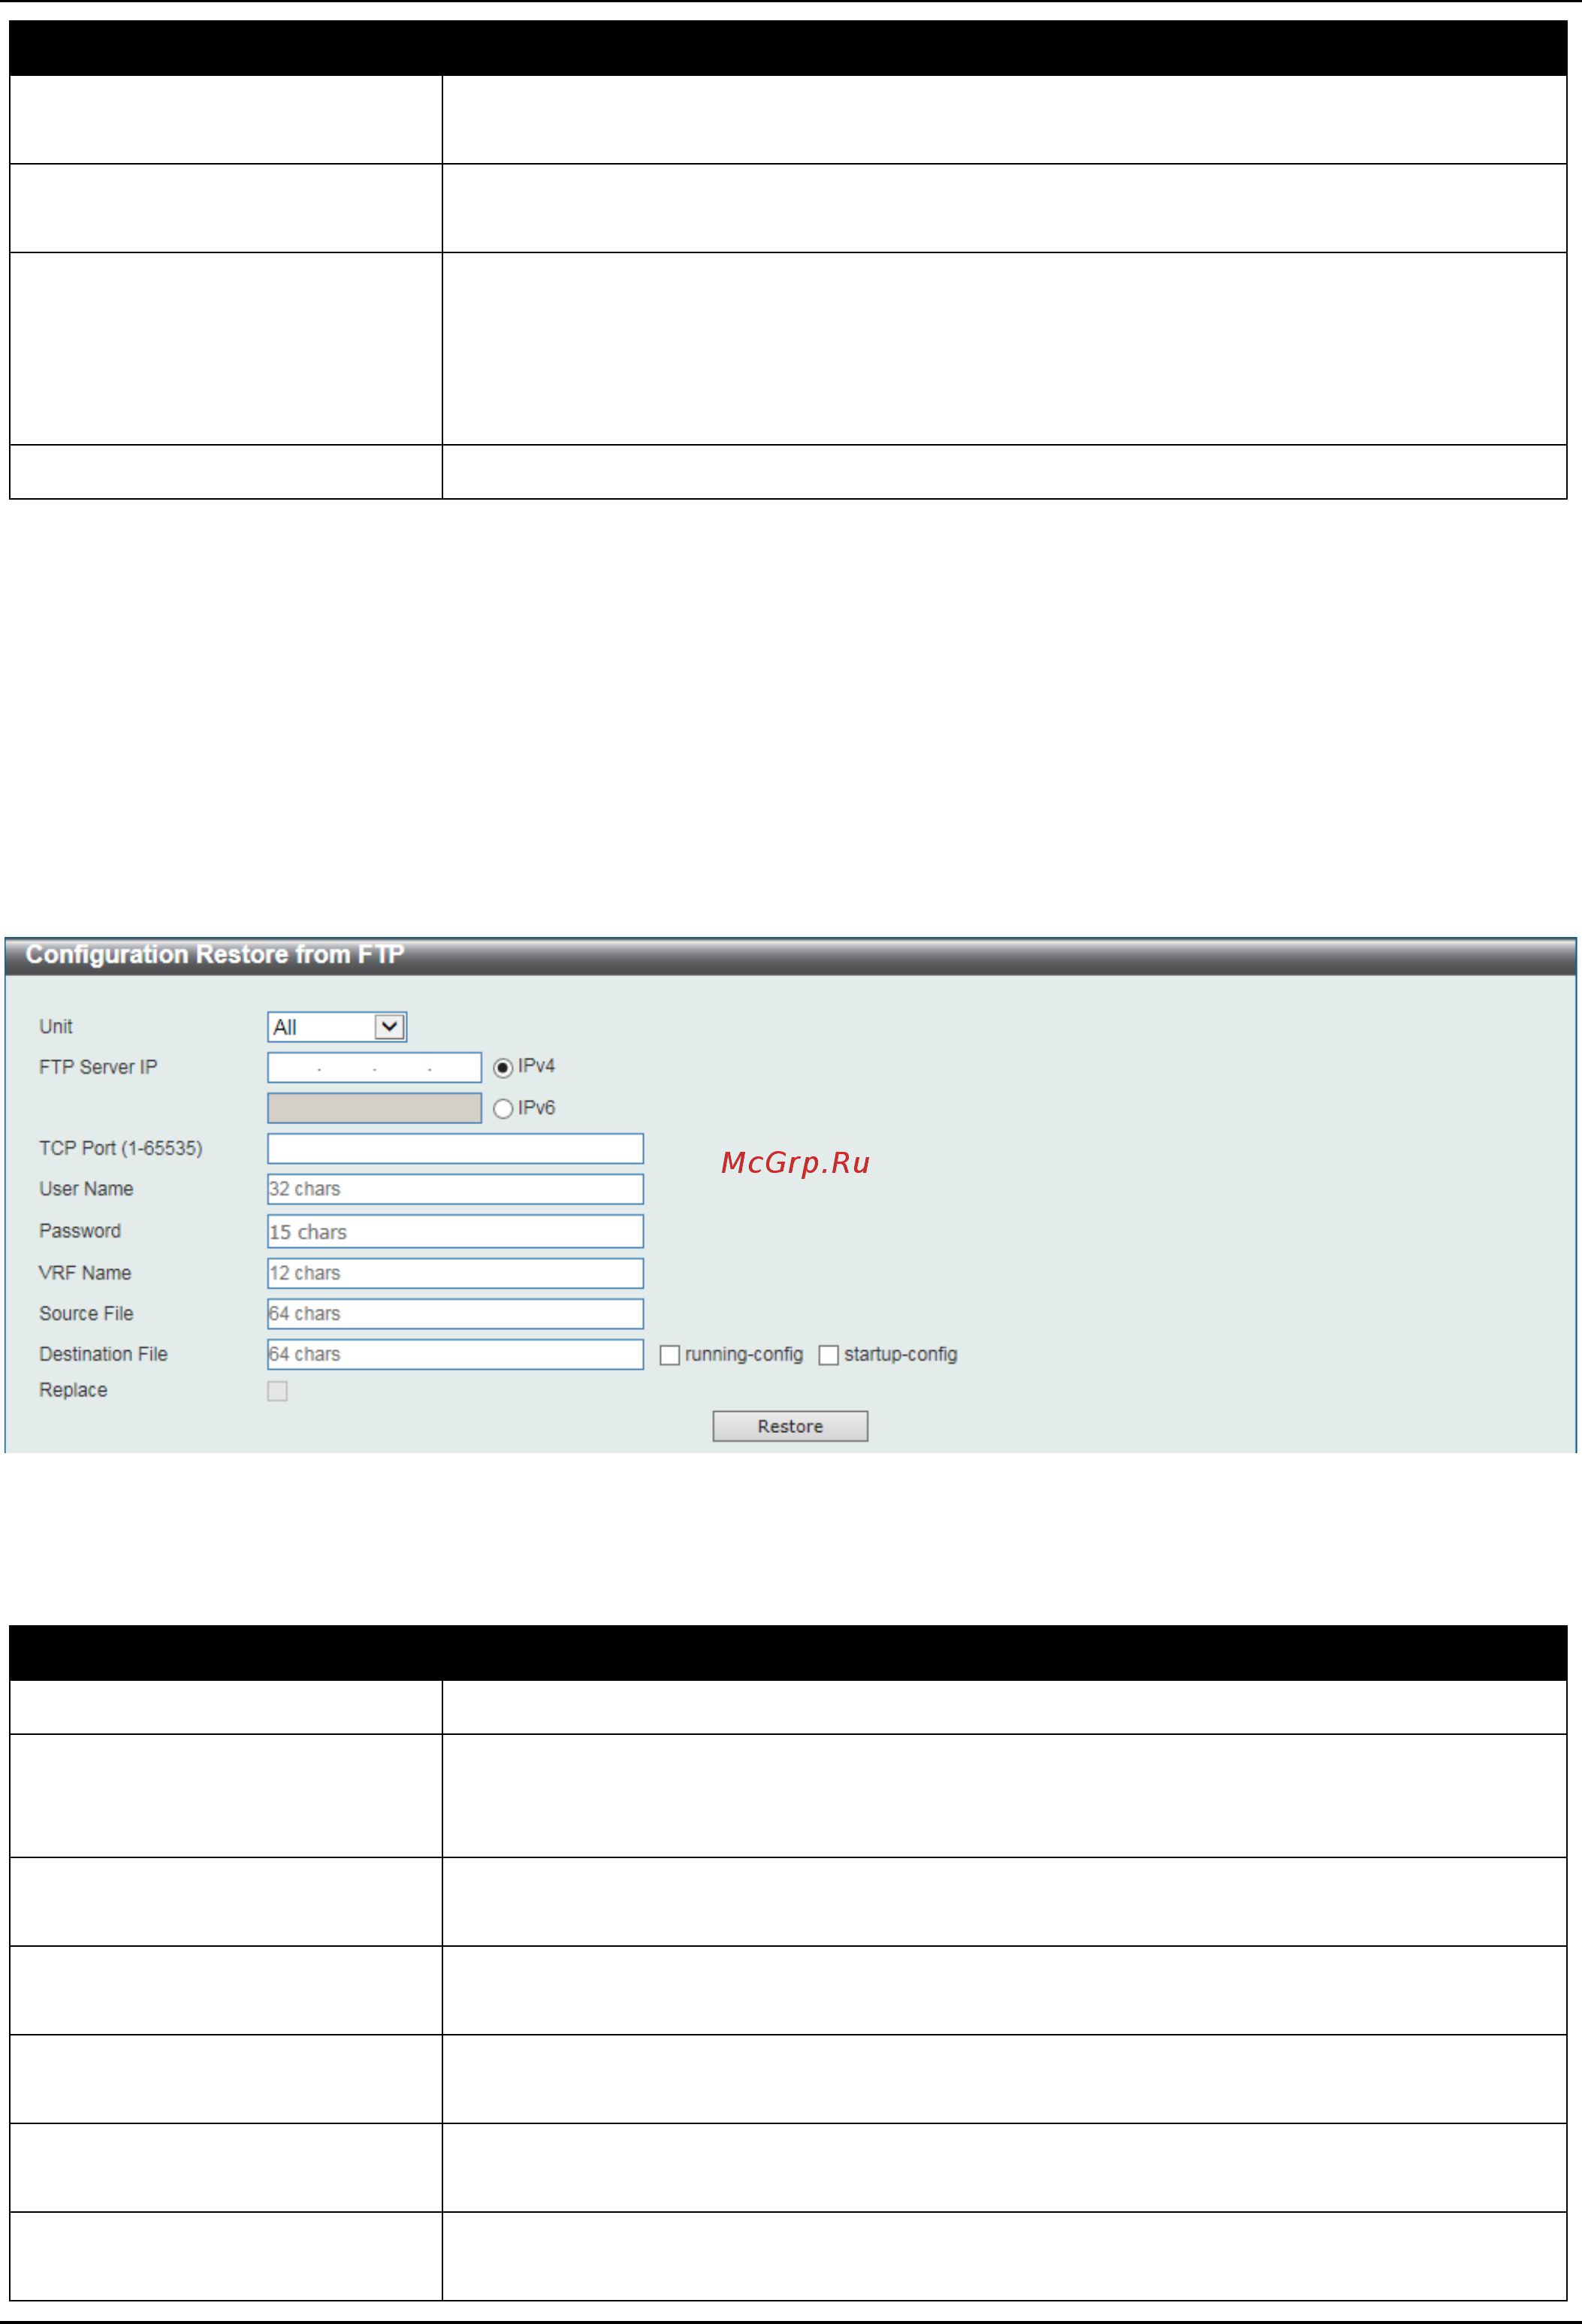Click the Destination File label
The width and height of the screenshot is (1582, 2324).
(103, 1354)
